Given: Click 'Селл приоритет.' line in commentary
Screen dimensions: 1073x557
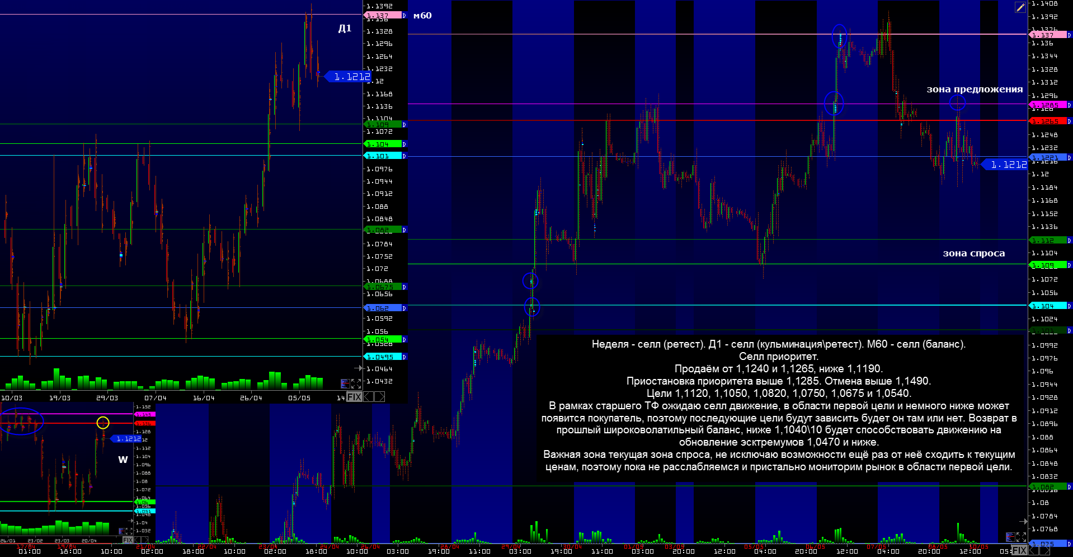Looking at the screenshot, I should pyautogui.click(x=778, y=357).
